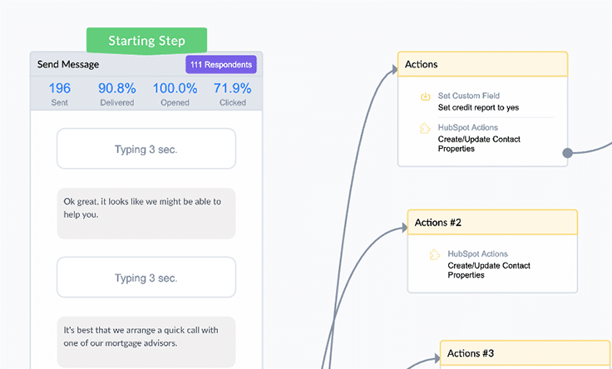Open Create/Update Contact Properties in Actions #2
Image resolution: width=612 pixels, height=369 pixels.
(489, 270)
